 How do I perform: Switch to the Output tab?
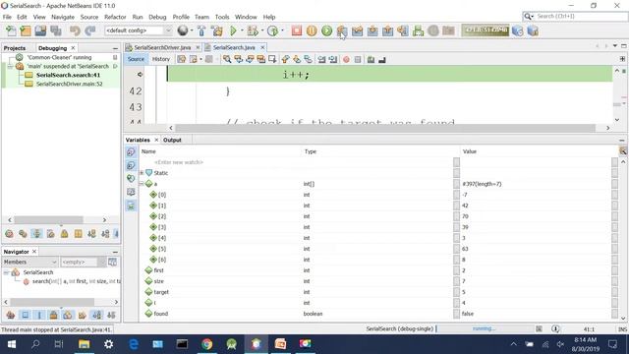click(172, 140)
